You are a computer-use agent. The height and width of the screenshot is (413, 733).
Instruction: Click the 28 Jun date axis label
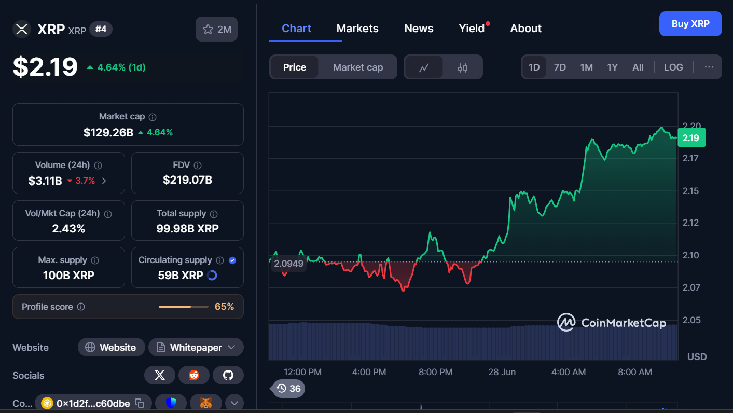502,372
